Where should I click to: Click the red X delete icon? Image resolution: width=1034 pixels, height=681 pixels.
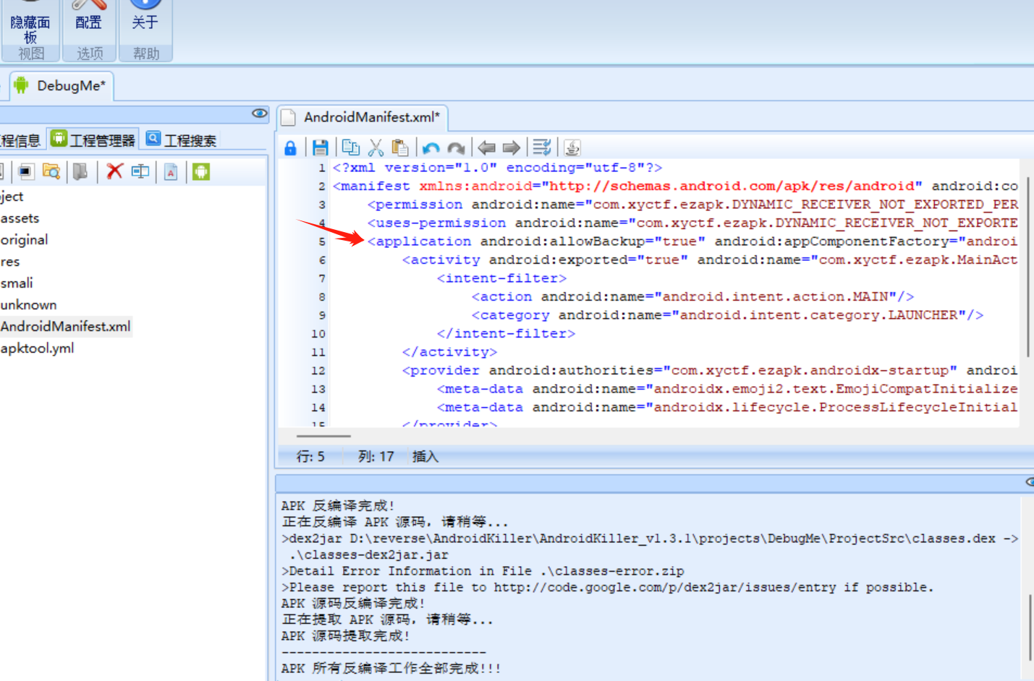(114, 171)
